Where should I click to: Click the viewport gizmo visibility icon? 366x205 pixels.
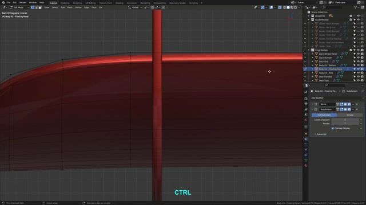click(263, 7)
